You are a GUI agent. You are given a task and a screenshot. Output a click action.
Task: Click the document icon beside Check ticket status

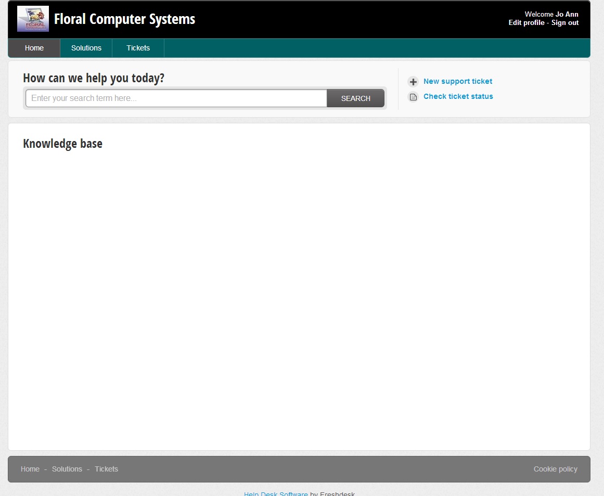point(413,97)
